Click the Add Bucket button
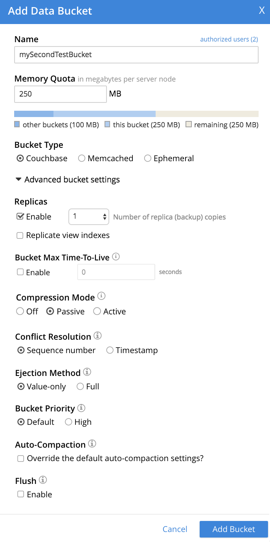 tap(233, 529)
